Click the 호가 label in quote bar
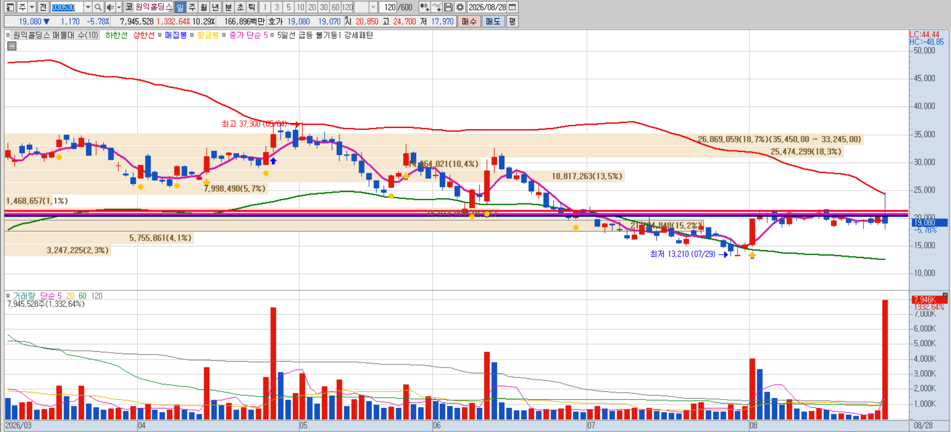 pyautogui.click(x=275, y=21)
